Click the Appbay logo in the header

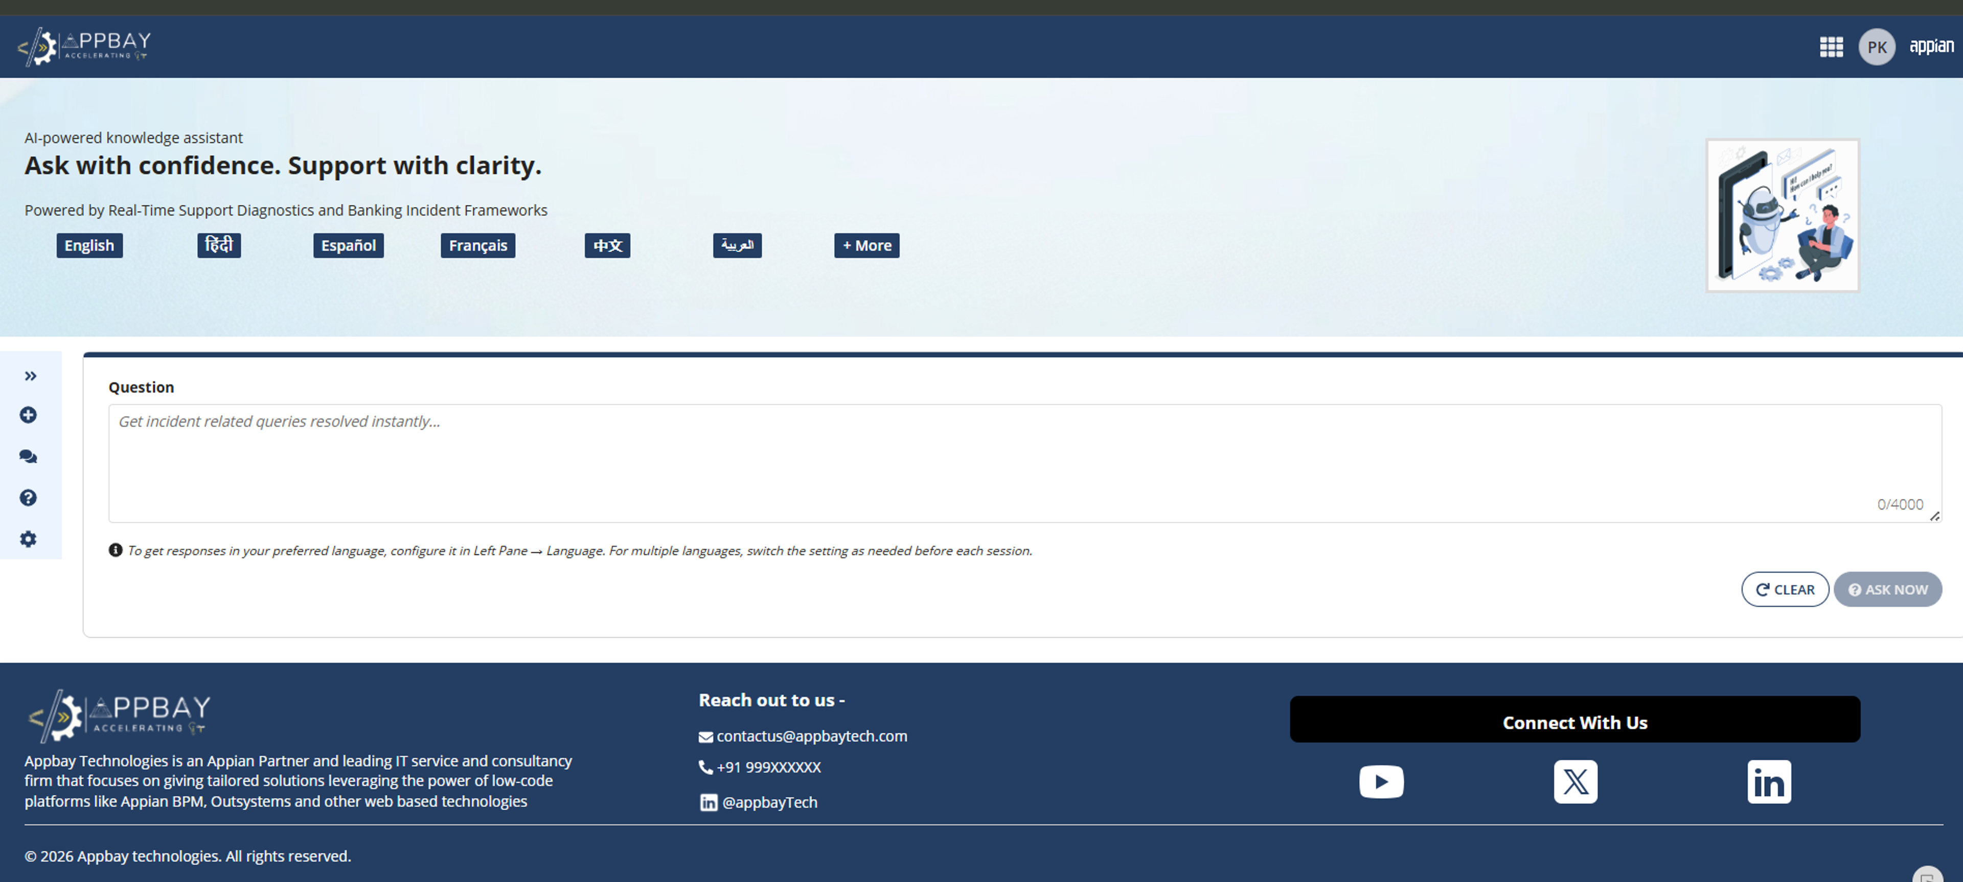point(84,47)
